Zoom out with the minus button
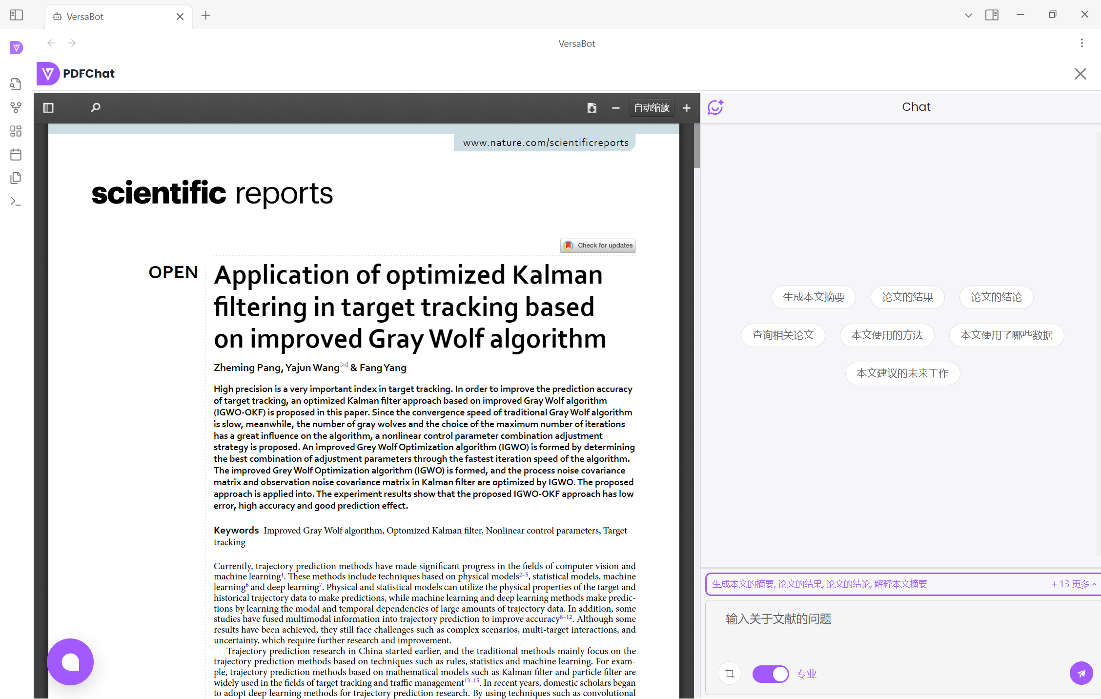This screenshot has height=699, width=1101. [616, 108]
